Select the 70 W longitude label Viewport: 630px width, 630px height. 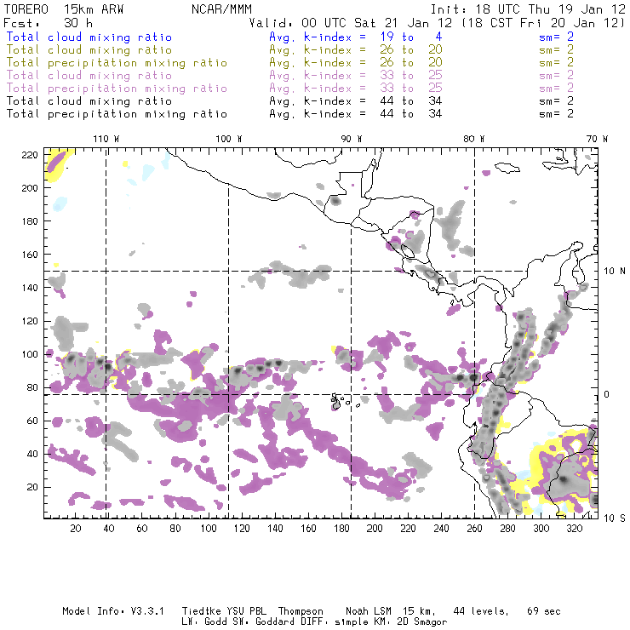point(598,138)
